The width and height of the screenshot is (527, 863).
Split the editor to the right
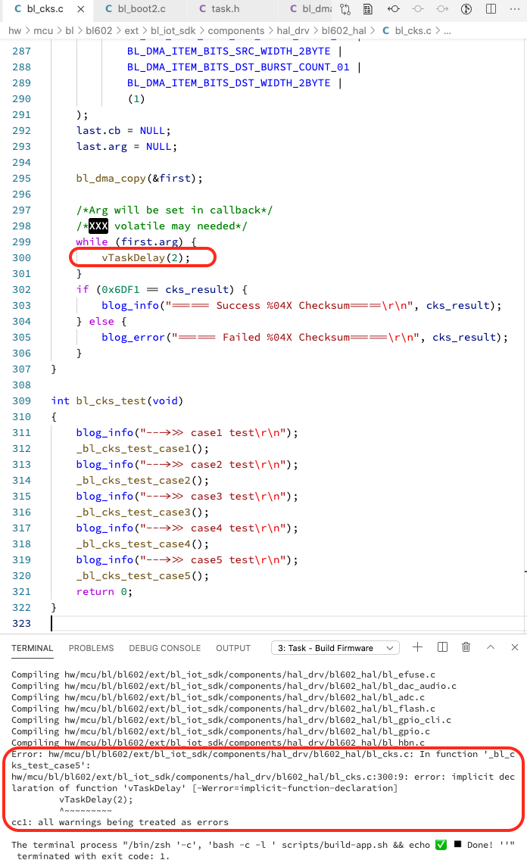[x=491, y=9]
